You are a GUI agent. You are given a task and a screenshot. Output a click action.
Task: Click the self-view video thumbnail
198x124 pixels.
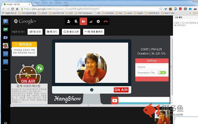(162, 117)
